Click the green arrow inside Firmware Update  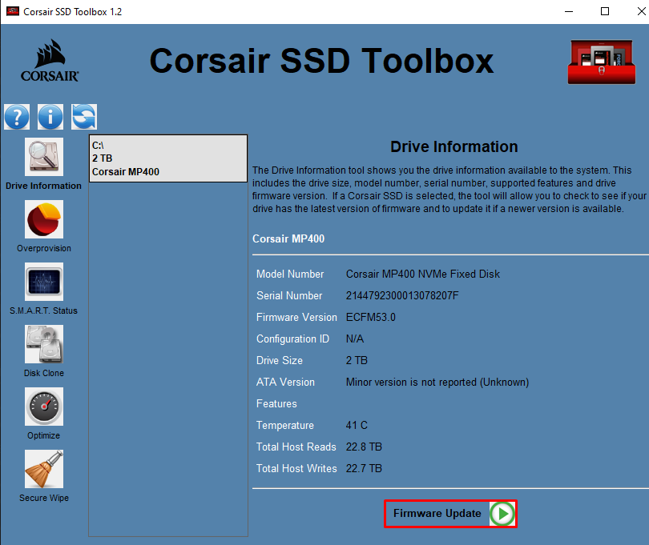point(503,514)
